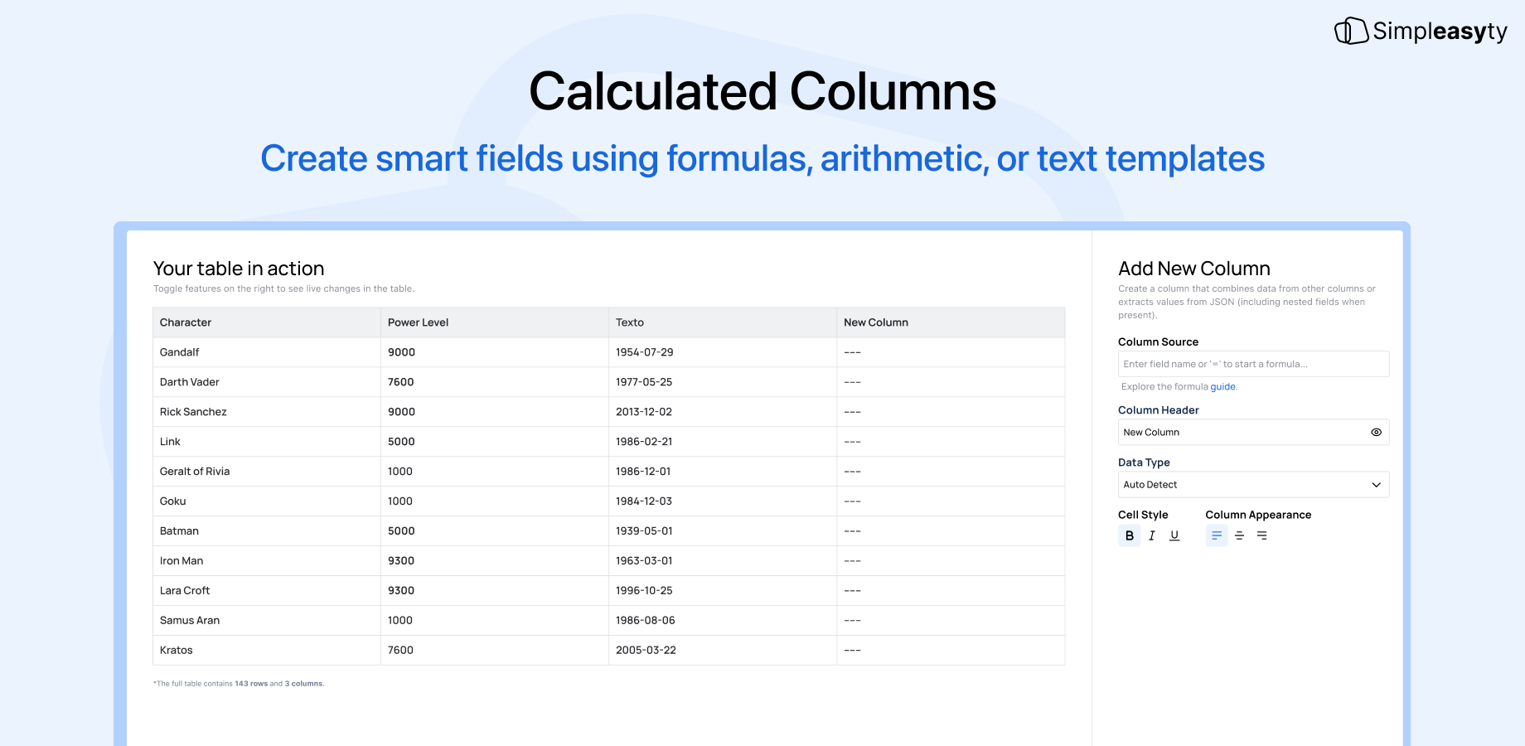Enable italic formatting for cells
The height and width of the screenshot is (746, 1525).
(x=1151, y=535)
